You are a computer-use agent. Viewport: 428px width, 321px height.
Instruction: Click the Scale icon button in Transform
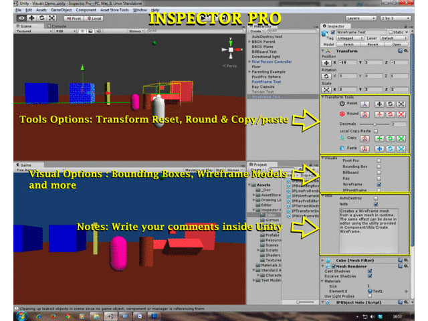click(x=326, y=90)
